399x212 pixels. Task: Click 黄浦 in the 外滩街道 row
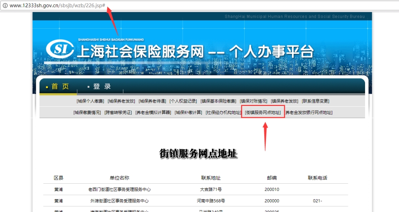[x=59, y=201]
